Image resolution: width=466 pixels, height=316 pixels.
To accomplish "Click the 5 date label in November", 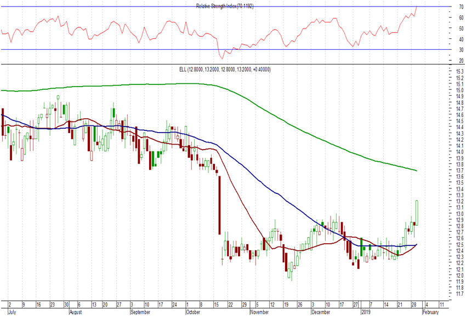I will (257, 304).
